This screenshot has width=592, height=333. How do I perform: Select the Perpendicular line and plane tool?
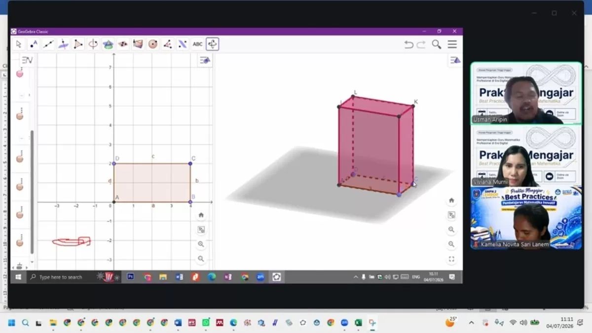pyautogui.click(x=63, y=44)
